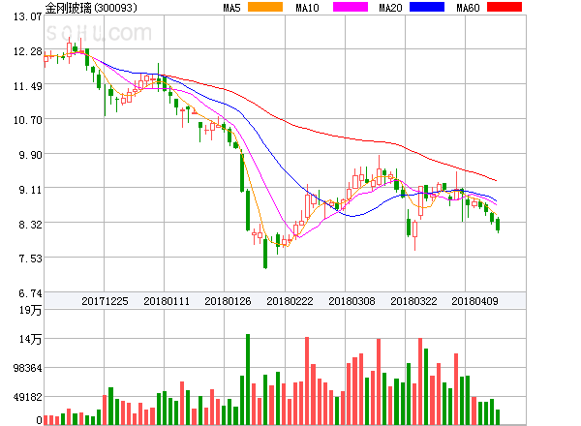Click the 14万 volume axis label

[x=30, y=339]
